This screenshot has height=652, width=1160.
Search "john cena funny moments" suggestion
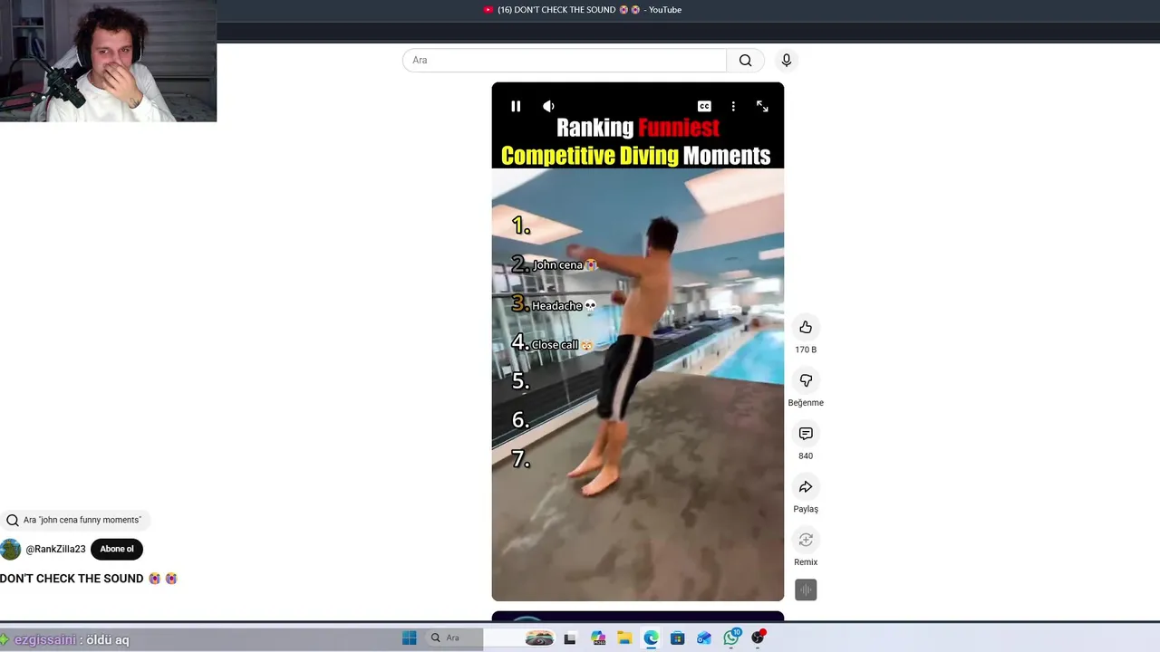75,520
